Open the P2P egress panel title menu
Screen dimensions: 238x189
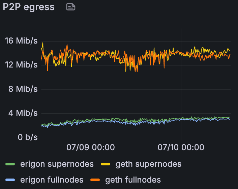[x=29, y=7]
